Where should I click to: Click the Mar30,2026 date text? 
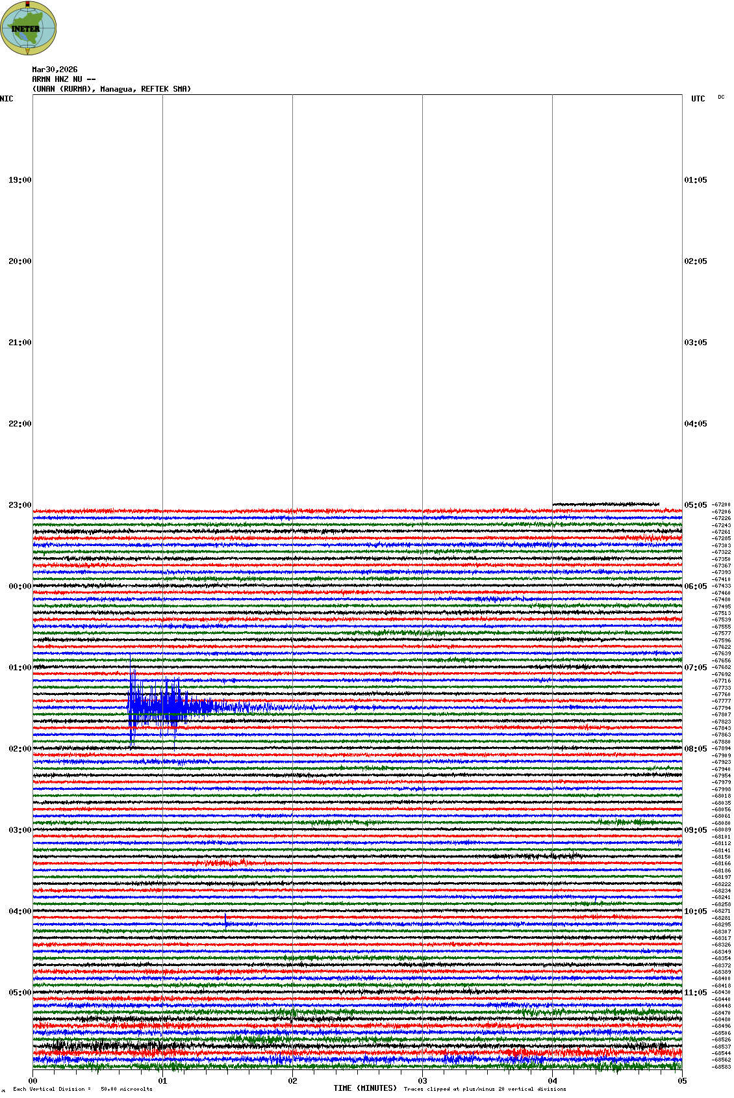pos(55,70)
